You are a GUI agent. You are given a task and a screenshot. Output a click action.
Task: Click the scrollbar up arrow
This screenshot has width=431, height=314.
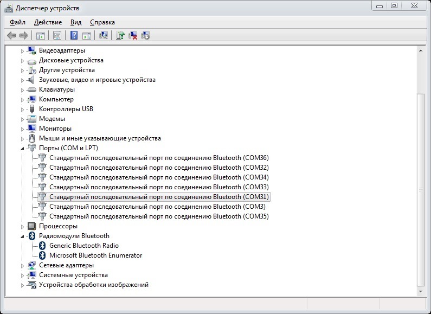421,50
